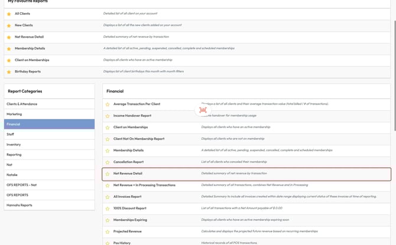Image resolution: width=396 pixels, height=245 pixels.
Task: Open the Marketing report category
Action: tap(14, 114)
